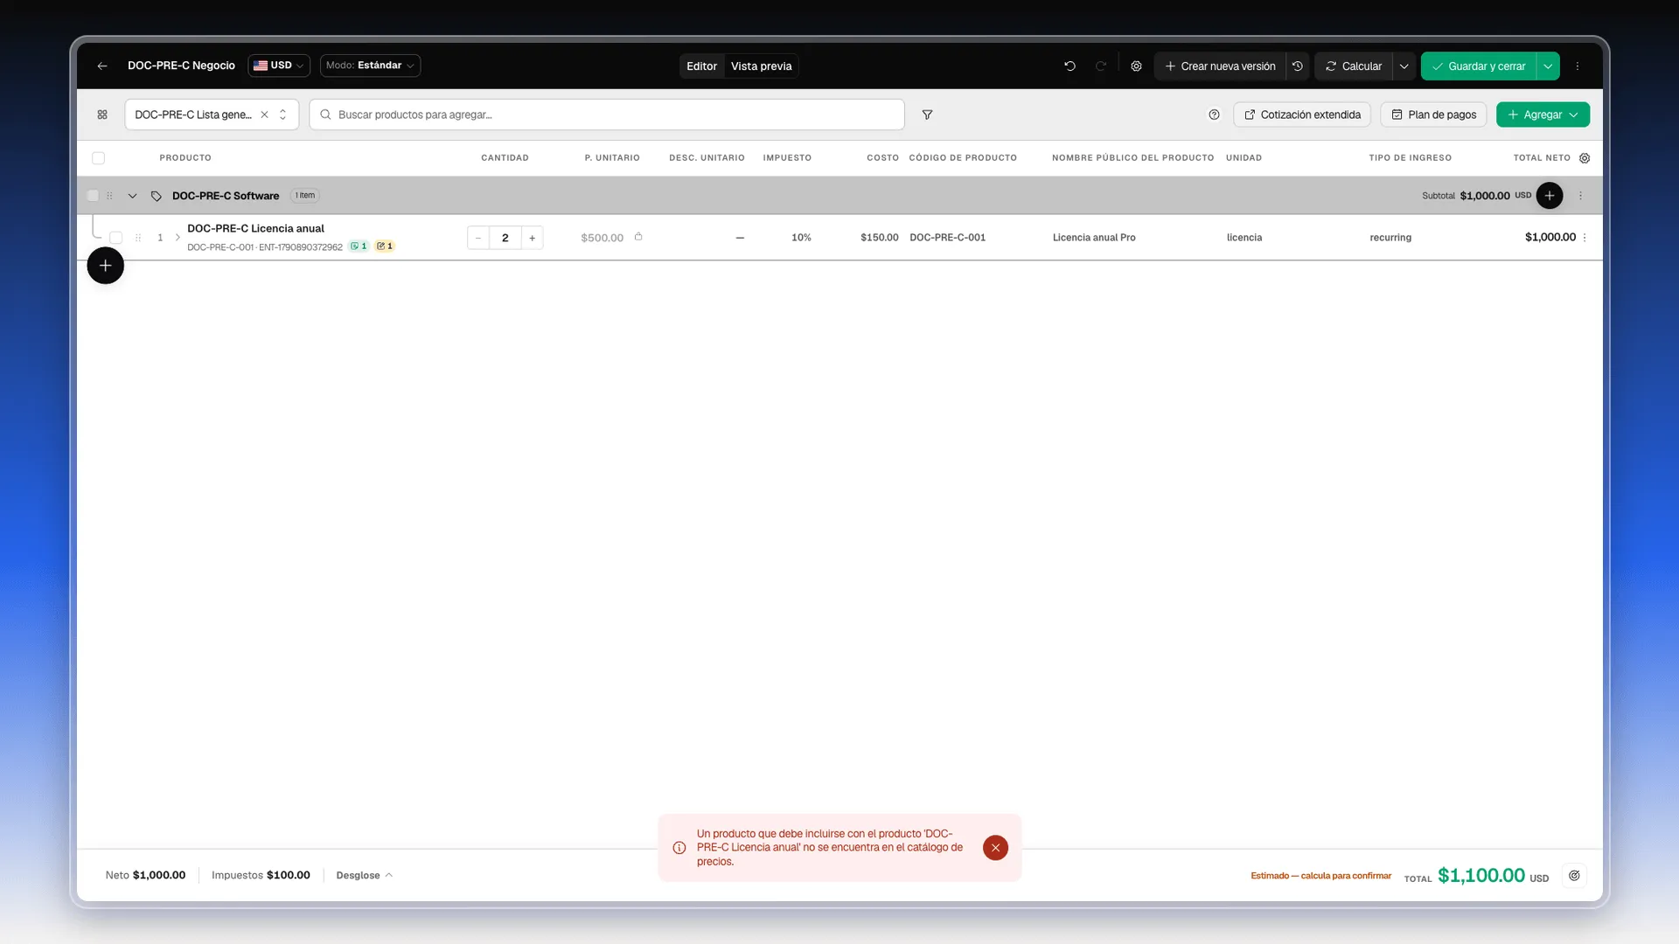Open version history clock icon
This screenshot has height=944, width=1679.
click(1298, 66)
